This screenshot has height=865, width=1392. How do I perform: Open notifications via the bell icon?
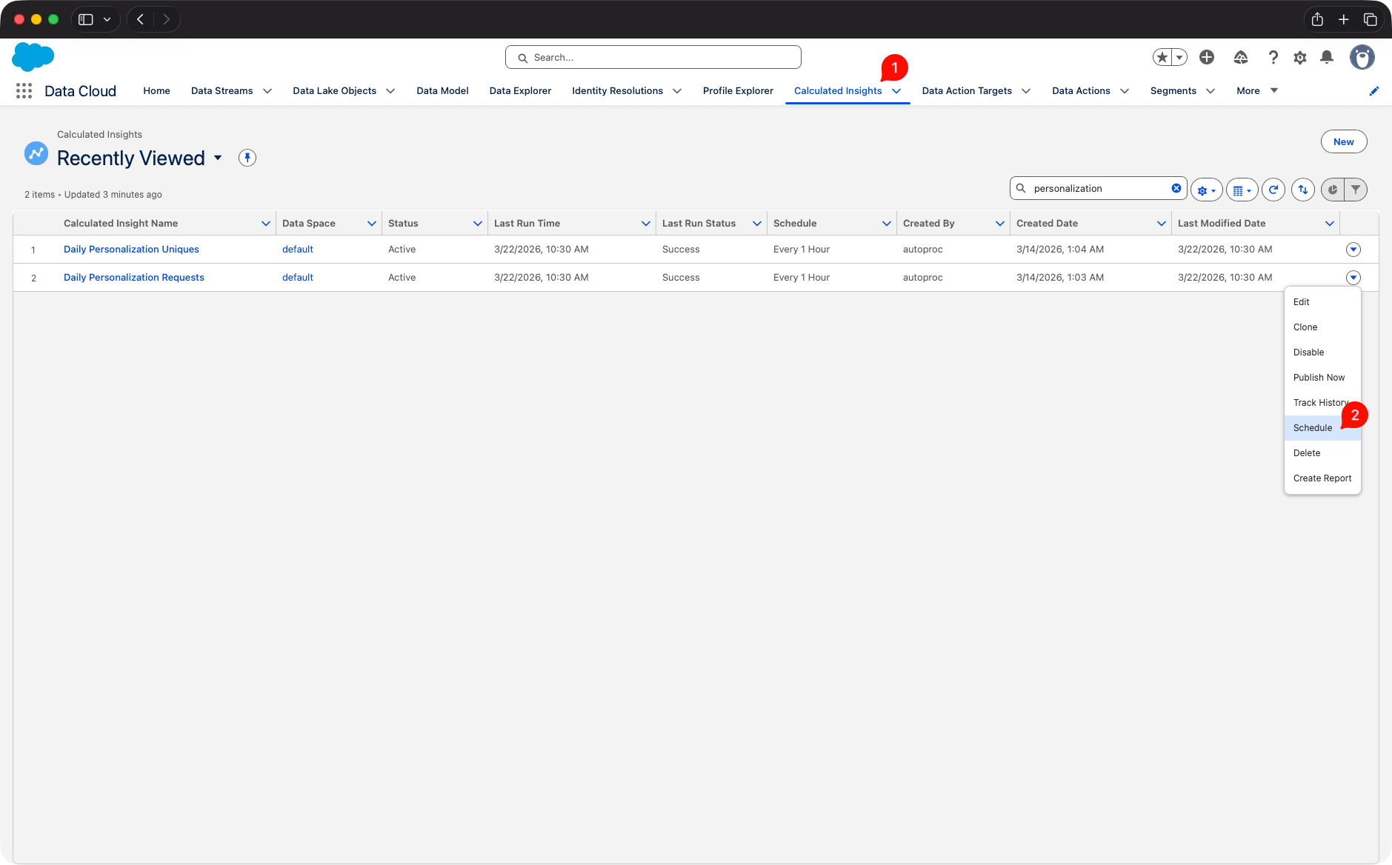[x=1326, y=57]
